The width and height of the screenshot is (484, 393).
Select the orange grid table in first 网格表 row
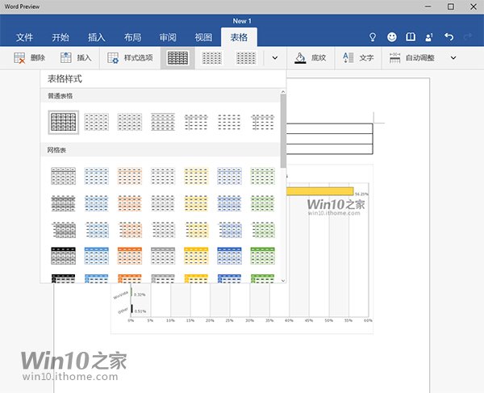pyautogui.click(x=130, y=176)
